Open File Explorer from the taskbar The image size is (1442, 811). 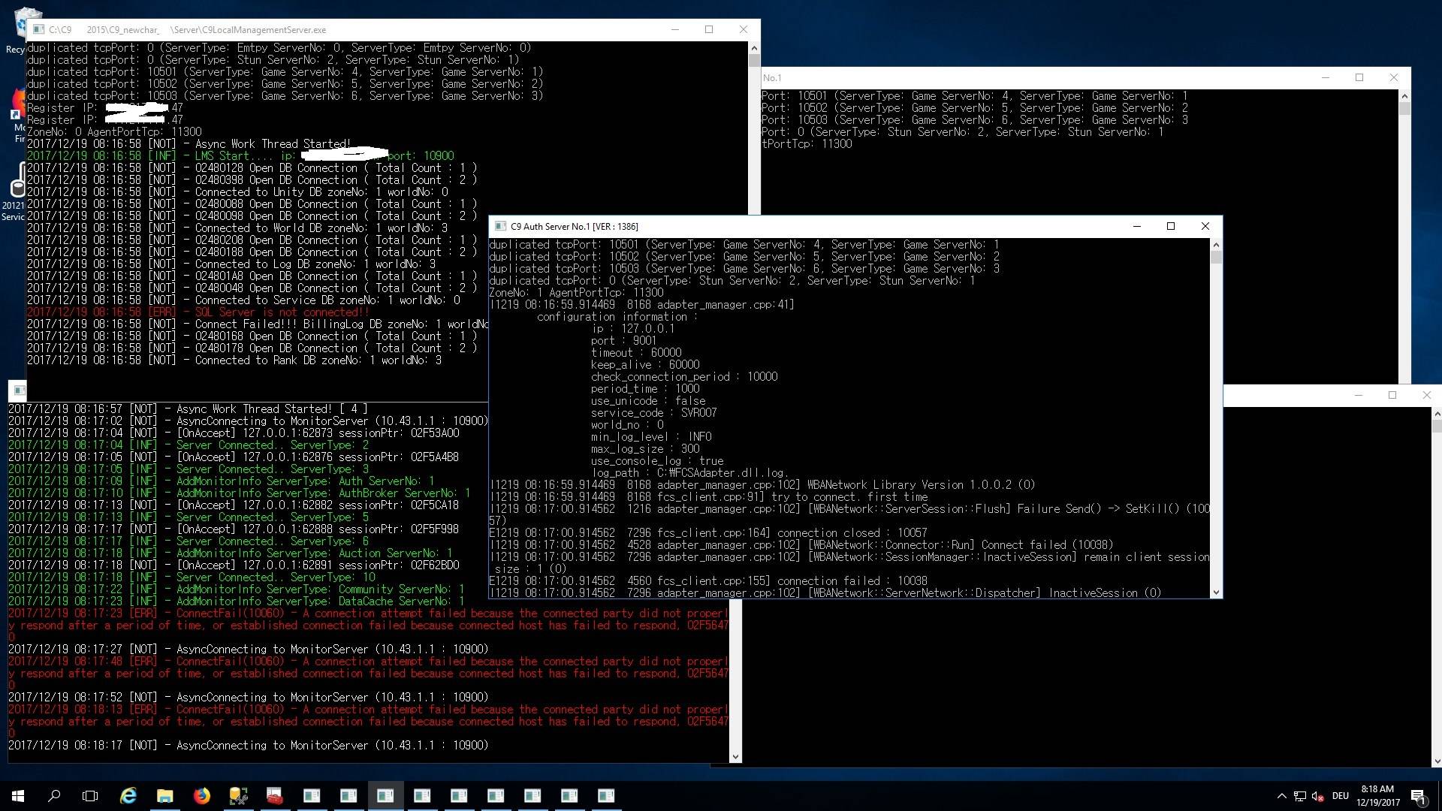point(165,796)
